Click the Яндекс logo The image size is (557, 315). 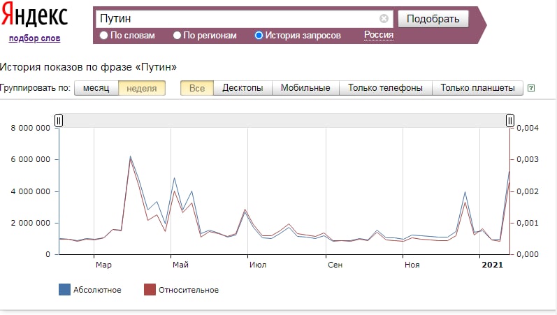tap(34, 15)
